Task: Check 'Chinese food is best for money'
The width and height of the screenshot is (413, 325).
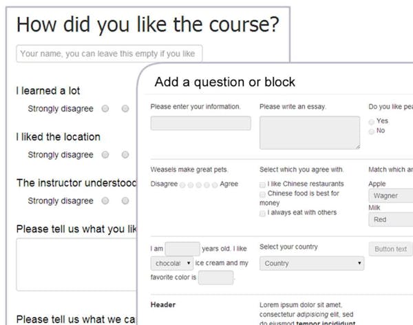Action: pos(263,194)
